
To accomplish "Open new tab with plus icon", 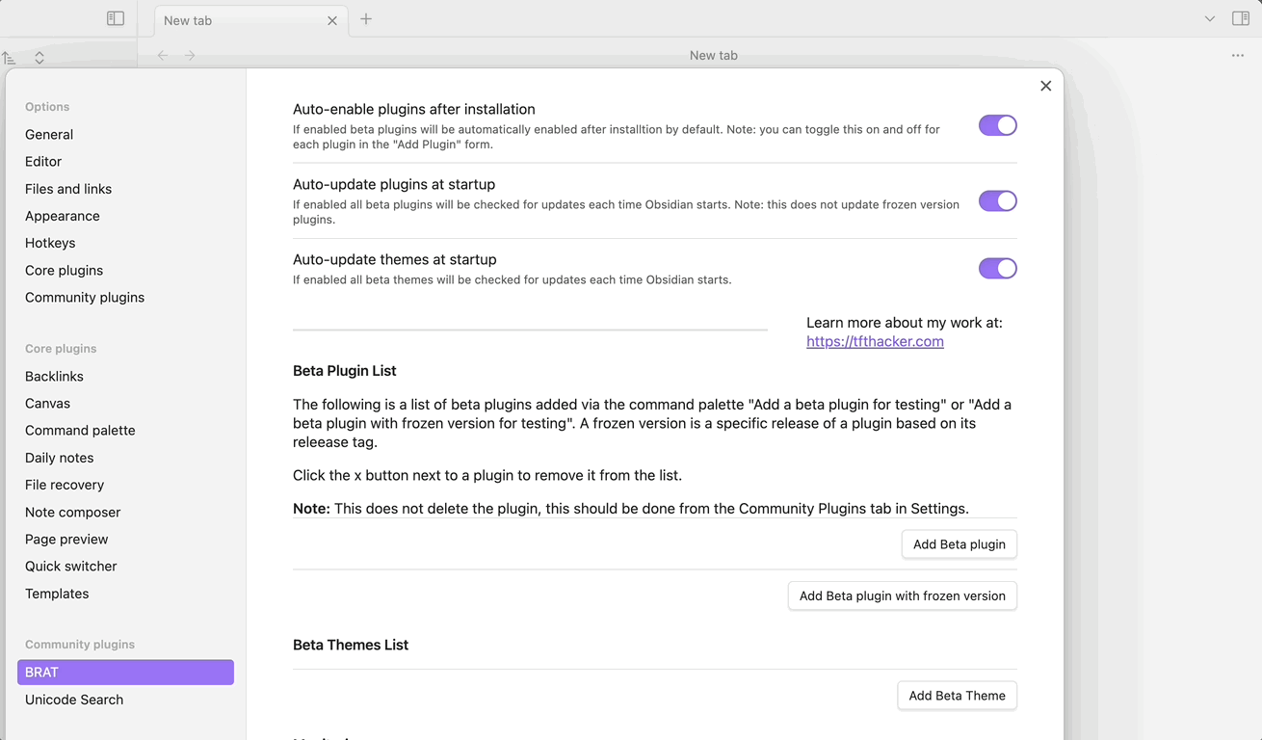I will click(x=366, y=19).
